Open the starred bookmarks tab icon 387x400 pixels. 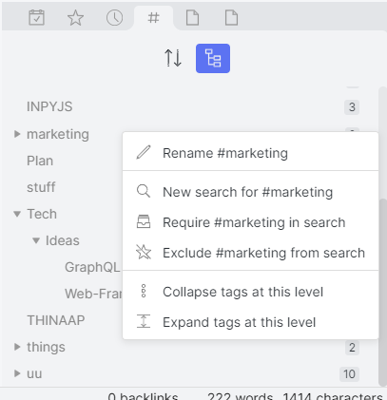[75, 17]
